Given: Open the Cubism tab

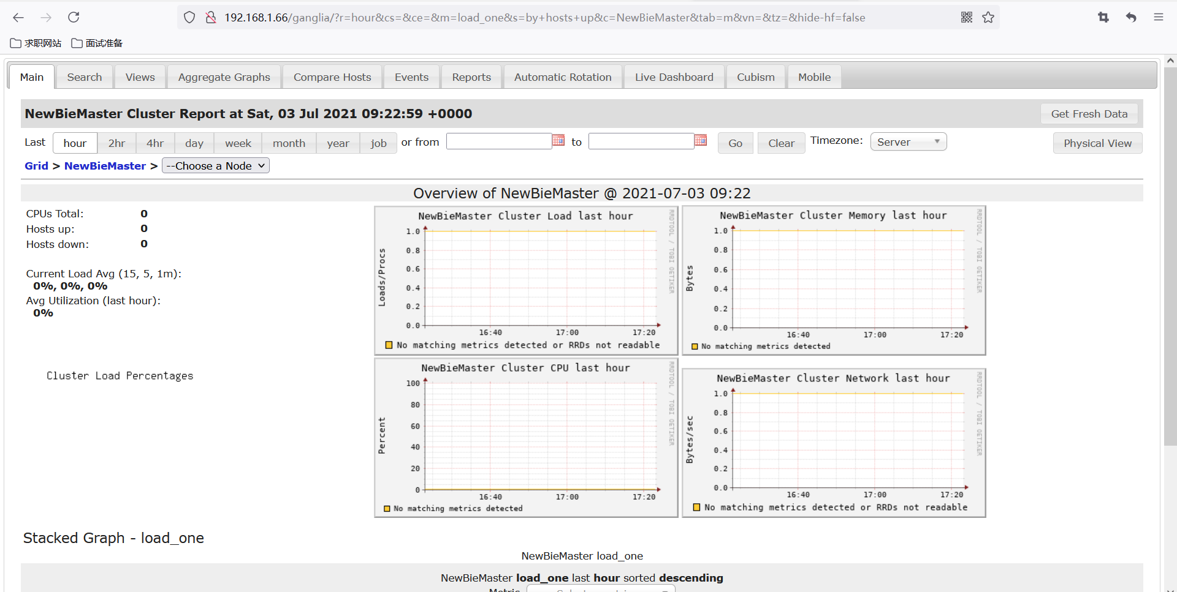Looking at the screenshot, I should pyautogui.click(x=756, y=77).
